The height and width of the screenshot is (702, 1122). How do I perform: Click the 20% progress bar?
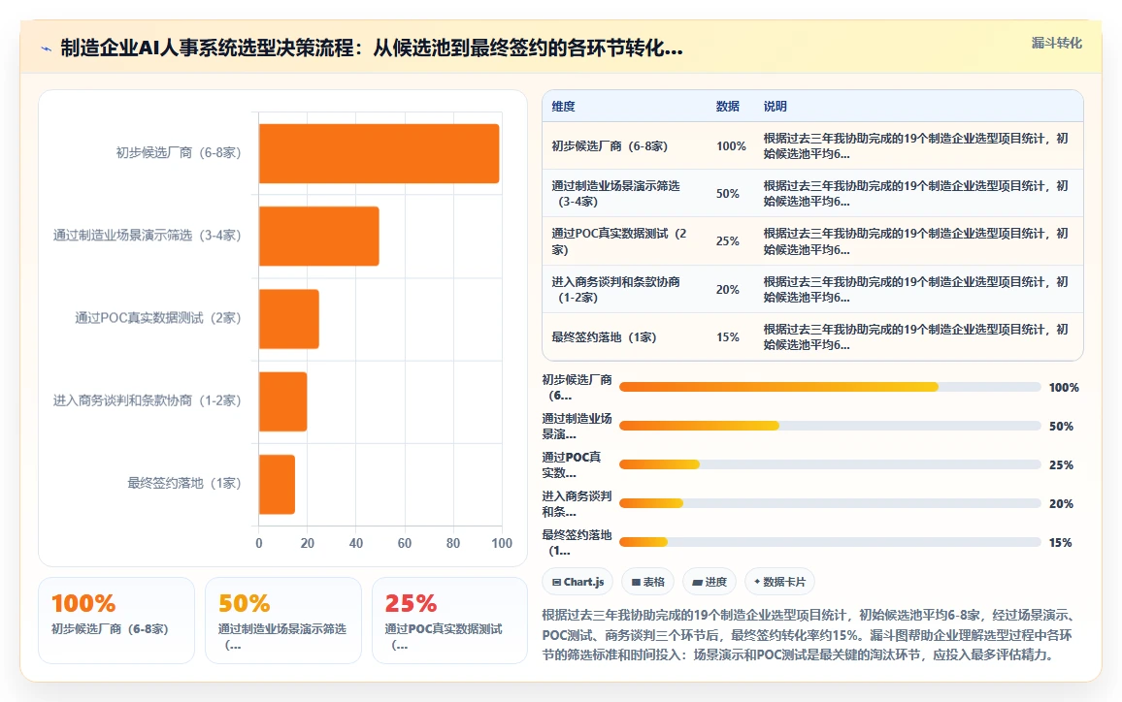(829, 503)
